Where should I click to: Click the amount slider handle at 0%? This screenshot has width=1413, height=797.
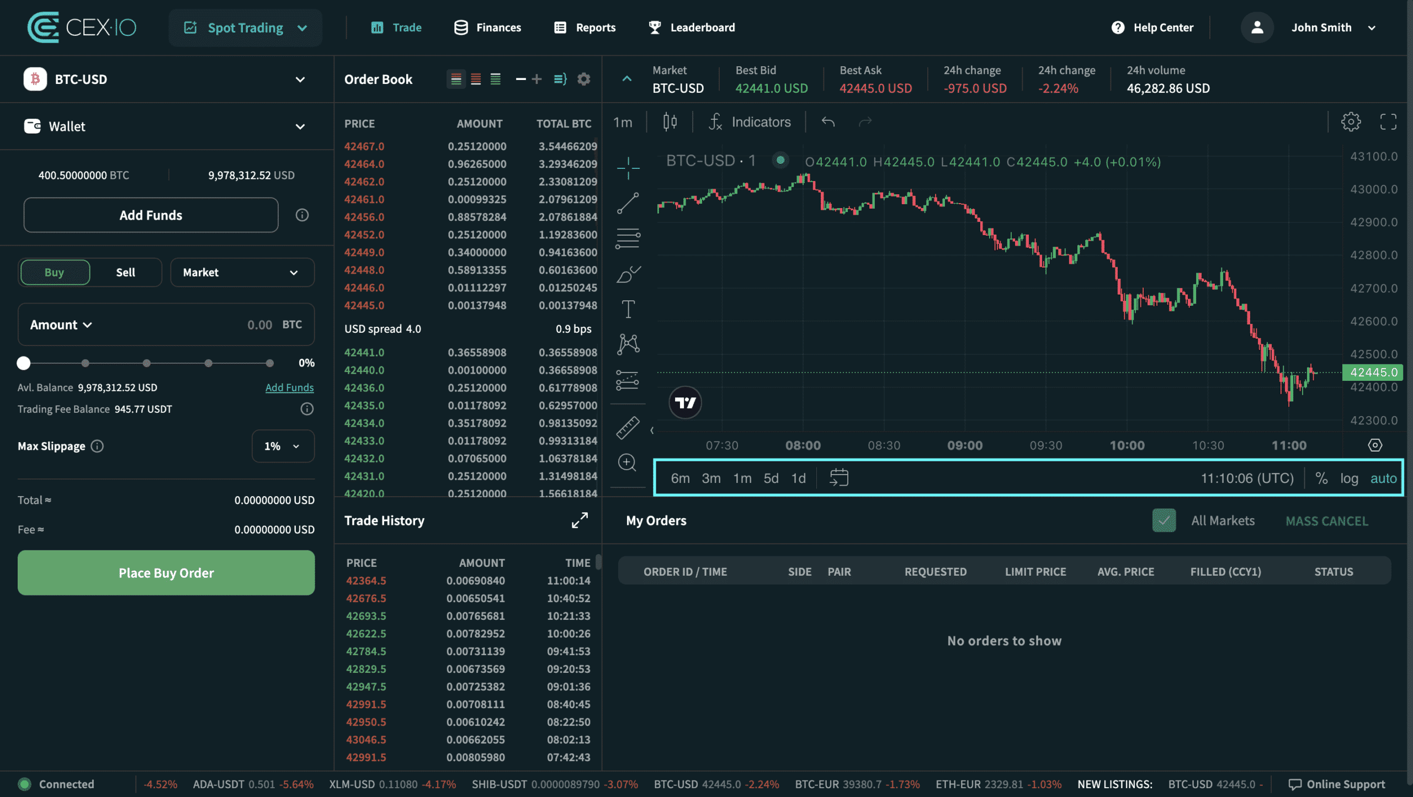click(x=23, y=363)
